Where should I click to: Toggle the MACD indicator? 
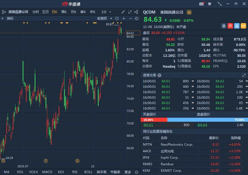[47, 172]
